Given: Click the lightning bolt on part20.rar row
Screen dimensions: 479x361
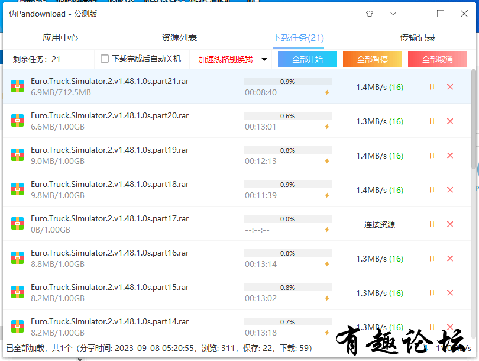Looking at the screenshot, I should [x=327, y=127].
